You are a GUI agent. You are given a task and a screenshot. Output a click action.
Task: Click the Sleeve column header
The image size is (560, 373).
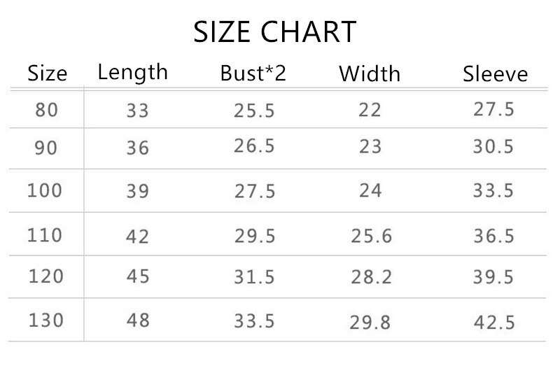pyautogui.click(x=496, y=74)
